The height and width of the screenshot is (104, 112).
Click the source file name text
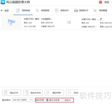pos(38,19)
